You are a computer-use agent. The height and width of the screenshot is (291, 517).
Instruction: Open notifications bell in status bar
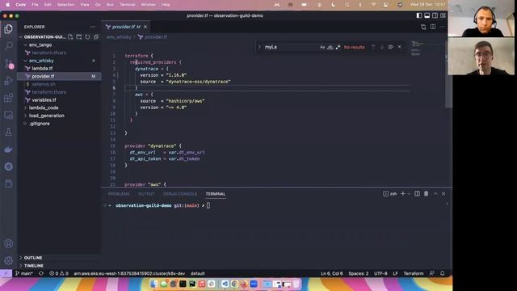click(x=443, y=273)
